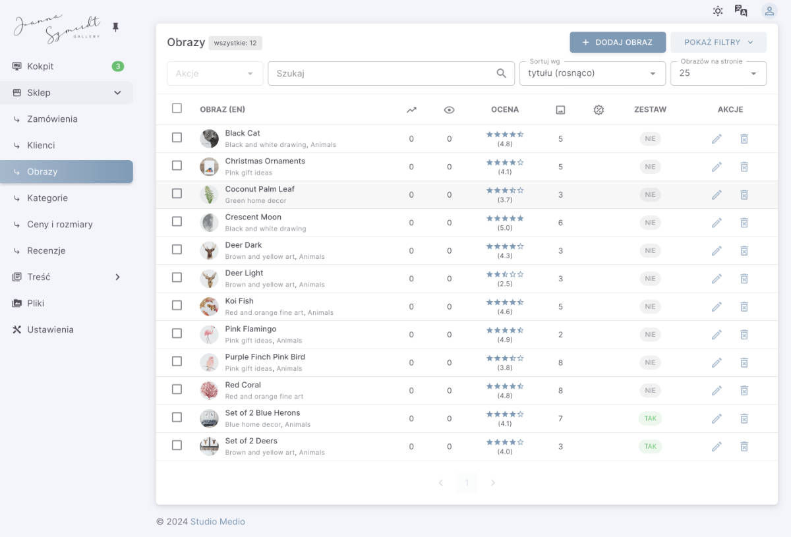Sort by the image count column icon

(560, 110)
